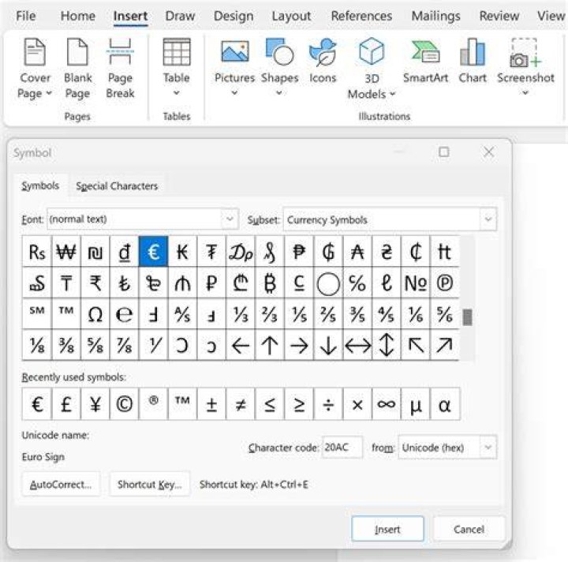This screenshot has height=562, width=568.
Task: Pick the copyright sign from recently used
Action: pos(125,404)
